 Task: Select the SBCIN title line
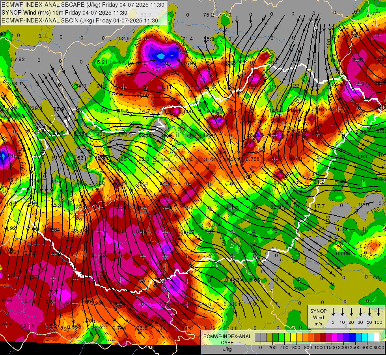point(80,21)
